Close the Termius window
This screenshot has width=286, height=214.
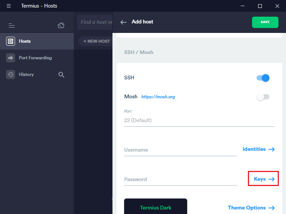(x=277, y=6)
